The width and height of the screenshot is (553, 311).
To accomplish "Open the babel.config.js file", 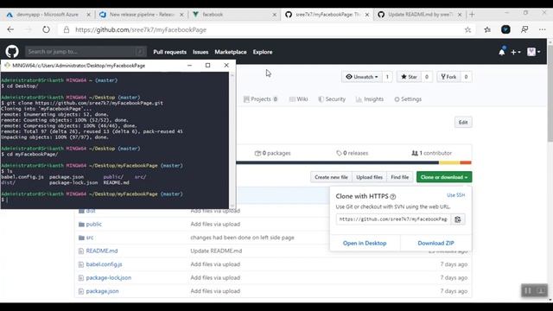I will 104,264.
